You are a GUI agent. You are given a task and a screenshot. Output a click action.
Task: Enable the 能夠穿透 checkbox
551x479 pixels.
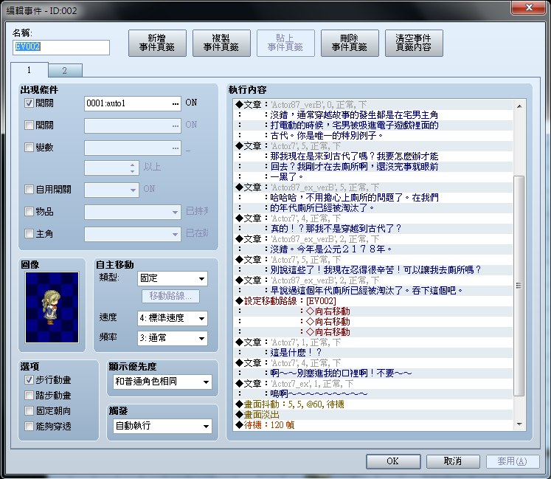point(29,427)
